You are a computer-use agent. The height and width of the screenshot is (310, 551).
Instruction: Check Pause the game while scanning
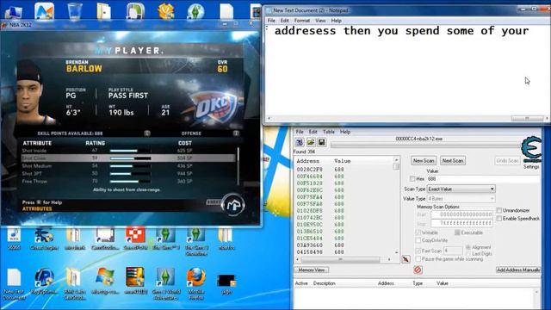[418, 259]
